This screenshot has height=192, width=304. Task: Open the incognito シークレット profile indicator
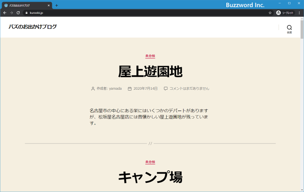(x=285, y=13)
